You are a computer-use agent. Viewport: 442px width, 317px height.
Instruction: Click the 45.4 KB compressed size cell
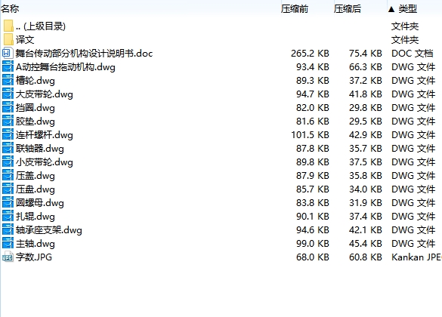tap(366, 244)
